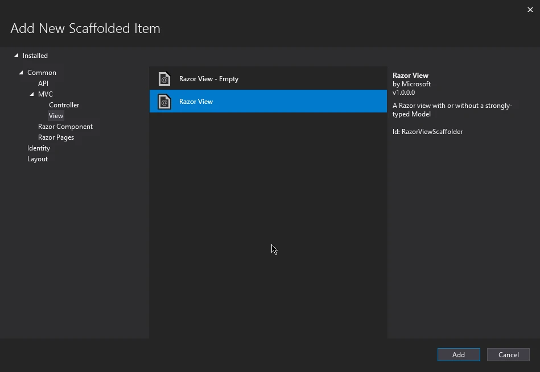The image size is (540, 372).
Task: Open the Razor Component category
Action: [65, 127]
